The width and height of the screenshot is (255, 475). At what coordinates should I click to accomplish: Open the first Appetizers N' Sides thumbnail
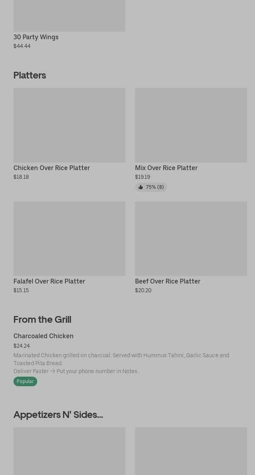(x=69, y=451)
